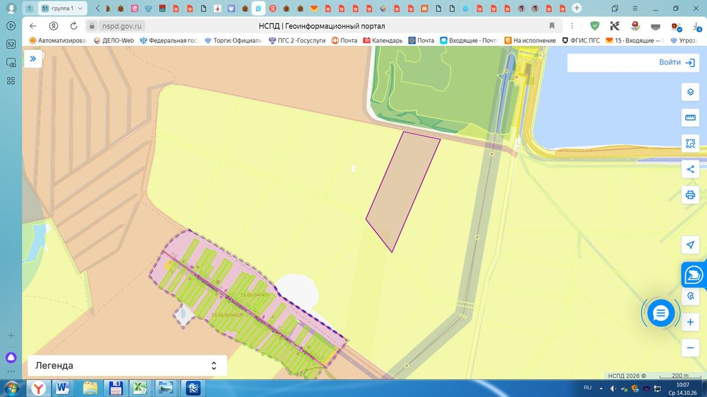This screenshot has width=707, height=397.
Task: Print the map
Action: point(690,195)
